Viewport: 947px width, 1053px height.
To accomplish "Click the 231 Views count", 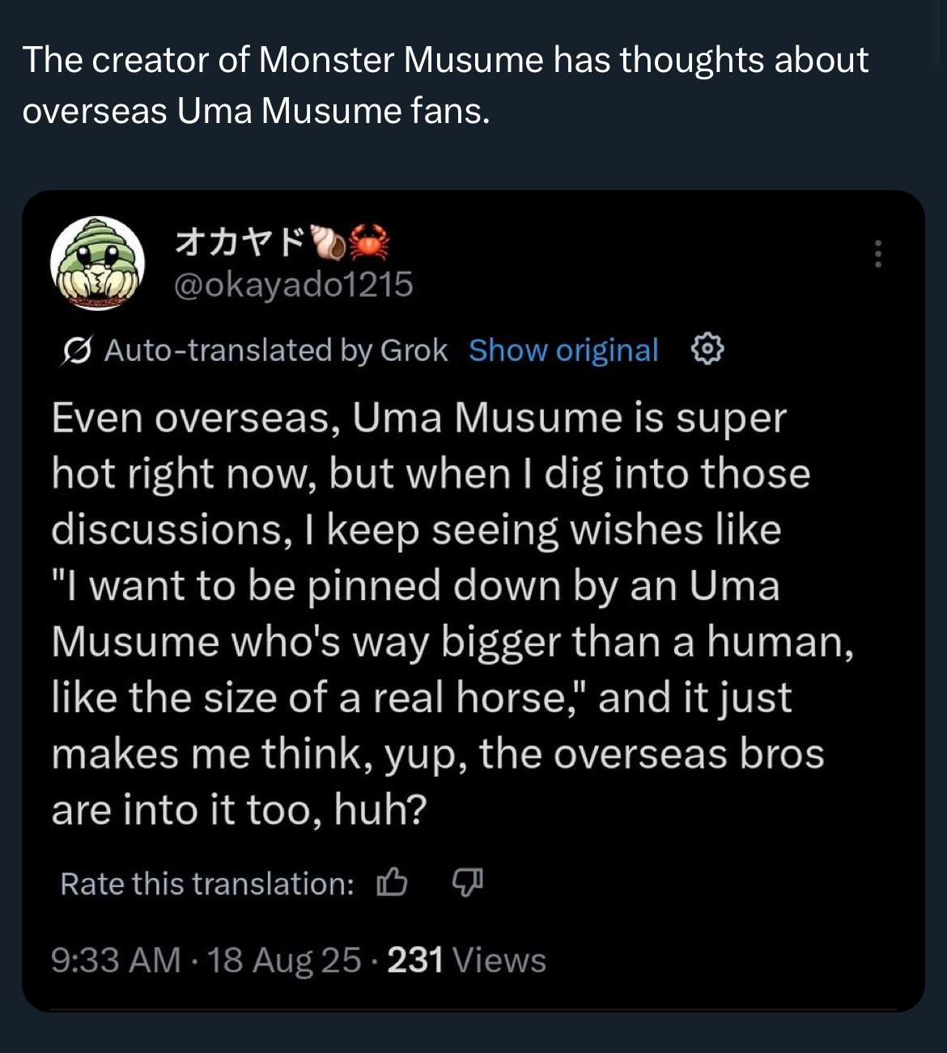I will tap(466, 960).
